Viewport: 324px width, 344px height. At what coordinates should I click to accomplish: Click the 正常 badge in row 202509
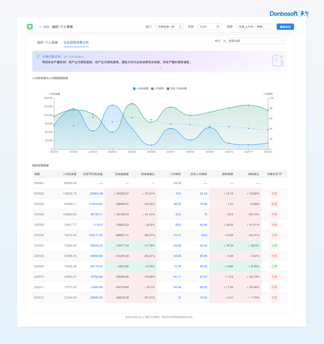pos(274,266)
